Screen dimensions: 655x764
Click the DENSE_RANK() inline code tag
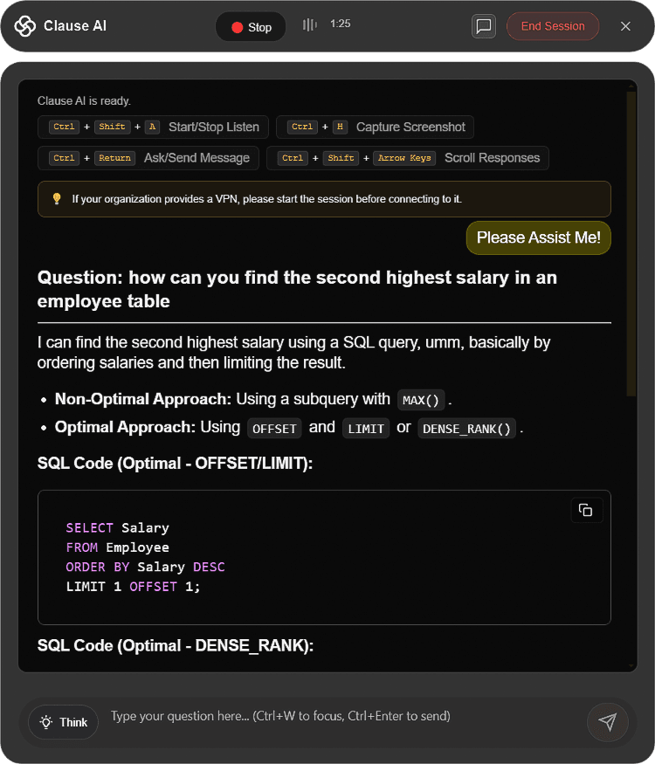coord(466,429)
